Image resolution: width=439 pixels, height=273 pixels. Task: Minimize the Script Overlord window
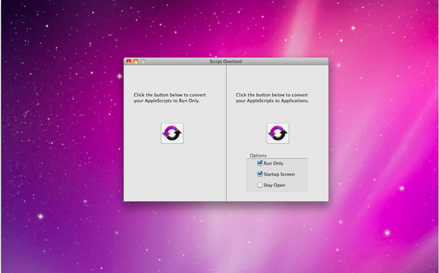[x=136, y=61]
